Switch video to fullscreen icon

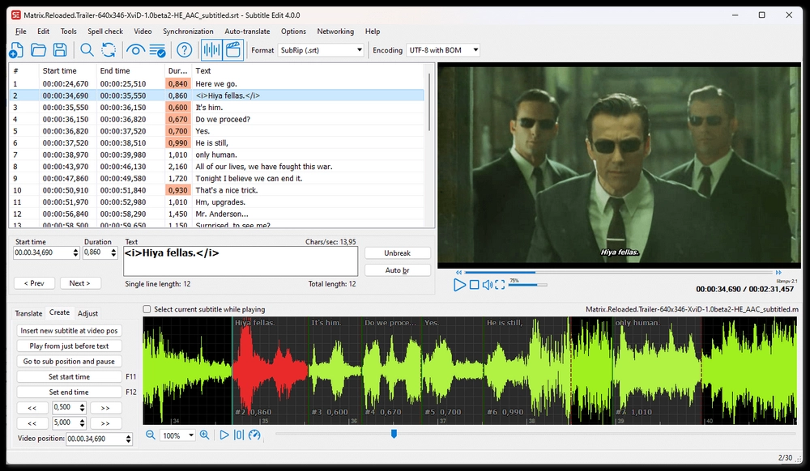(500, 285)
